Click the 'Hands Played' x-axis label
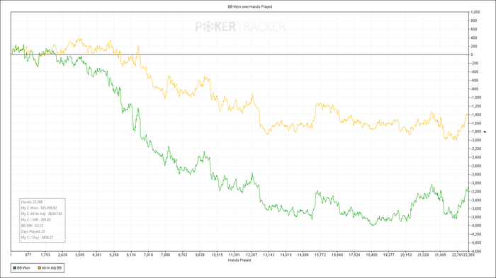 (239, 260)
